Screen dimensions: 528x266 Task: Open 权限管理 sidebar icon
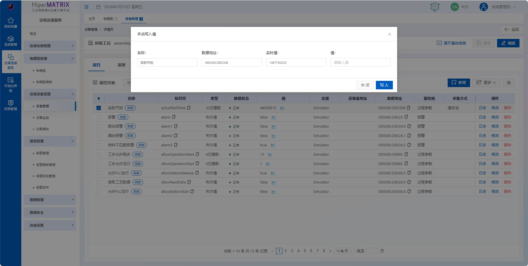[x=11, y=105]
